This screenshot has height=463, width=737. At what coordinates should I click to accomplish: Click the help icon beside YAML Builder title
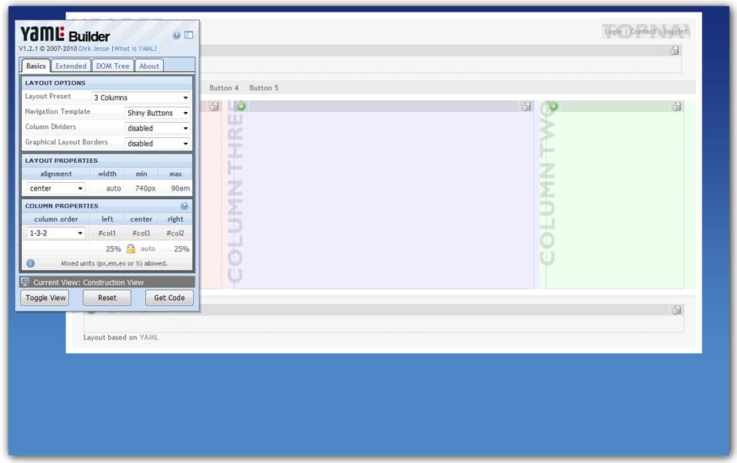click(x=177, y=35)
